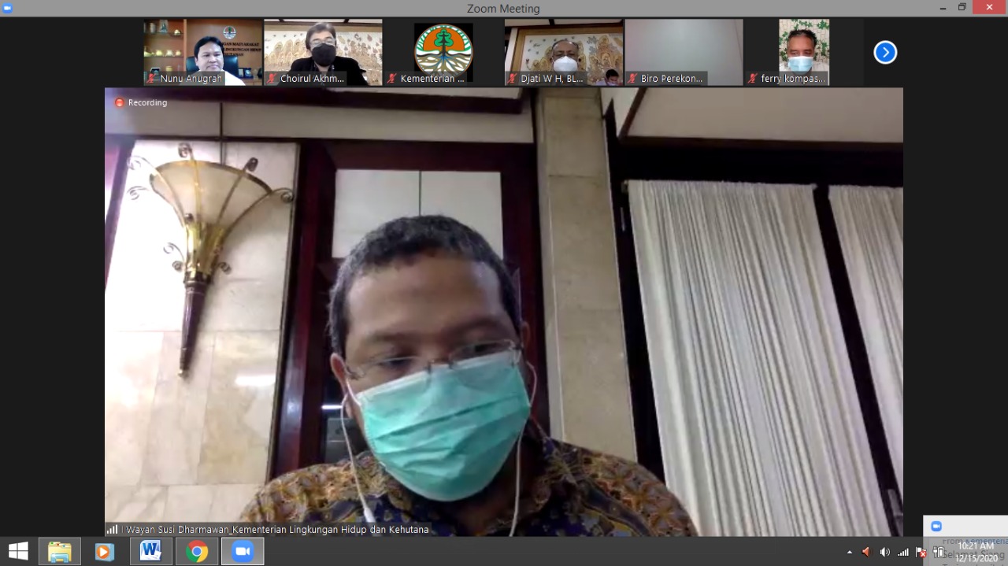
Task: Open the clock and date in the tray
Action: [975, 552]
